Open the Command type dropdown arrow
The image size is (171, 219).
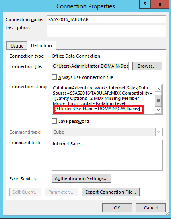point(159,132)
